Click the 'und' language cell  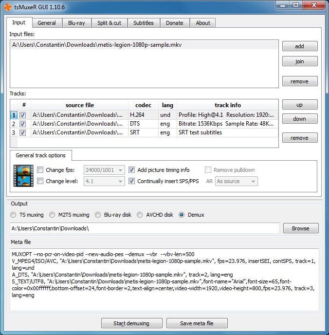pos(167,115)
